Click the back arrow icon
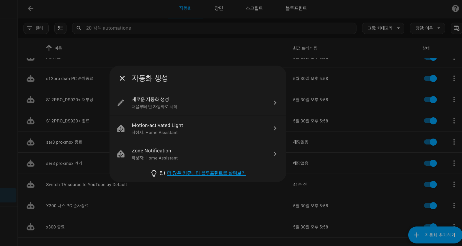462x246 pixels. pyautogui.click(x=31, y=8)
